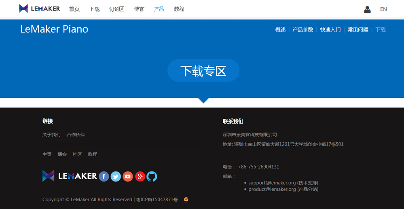Viewport: 404px width, 209px height.
Task: Open the user account icon
Action: click(367, 10)
